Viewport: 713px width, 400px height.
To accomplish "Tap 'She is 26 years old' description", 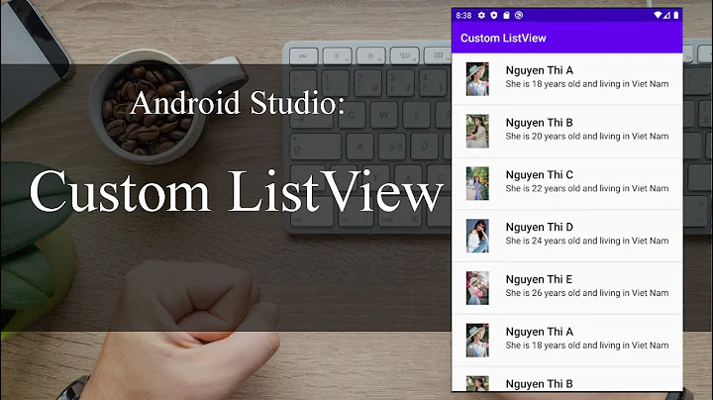I will (x=587, y=293).
